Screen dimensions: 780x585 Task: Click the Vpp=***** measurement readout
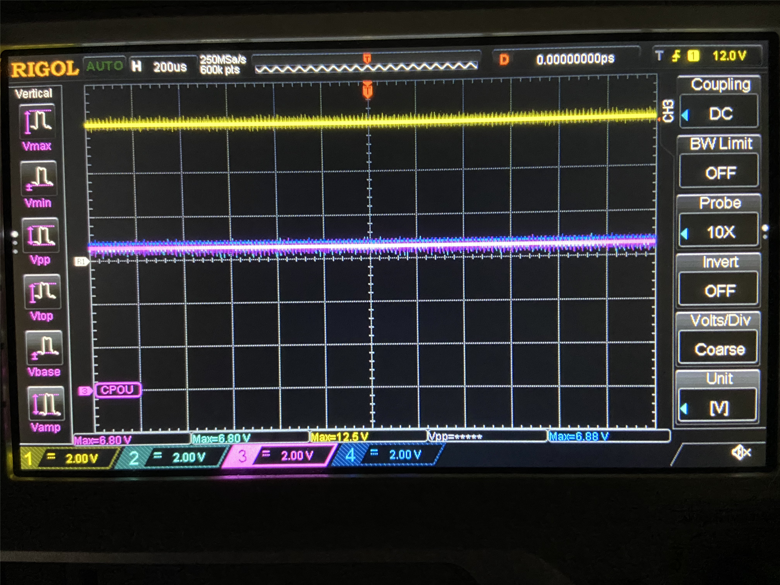(x=455, y=437)
